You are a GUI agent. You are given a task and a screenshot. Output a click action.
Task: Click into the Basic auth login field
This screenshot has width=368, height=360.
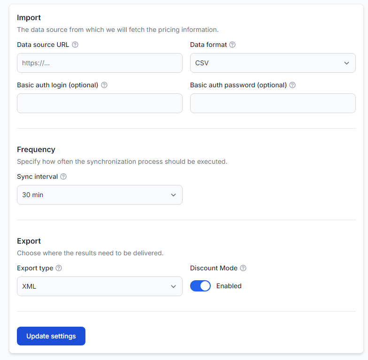pyautogui.click(x=100, y=103)
